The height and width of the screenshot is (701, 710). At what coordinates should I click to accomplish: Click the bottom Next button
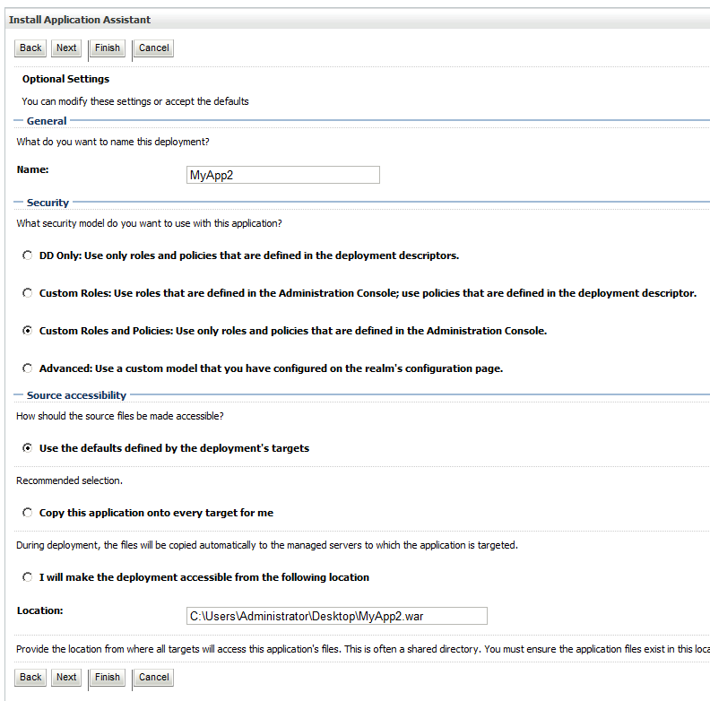click(x=66, y=678)
